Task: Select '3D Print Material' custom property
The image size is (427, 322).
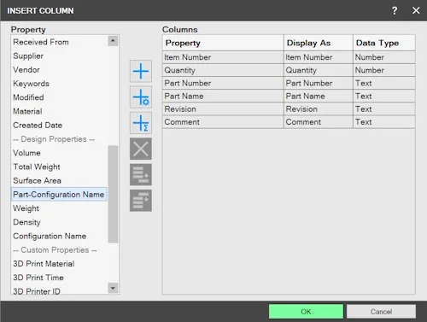Action: pos(59,264)
